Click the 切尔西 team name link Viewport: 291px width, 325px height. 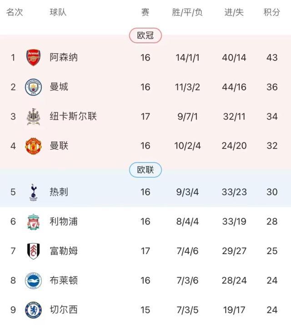tap(64, 310)
